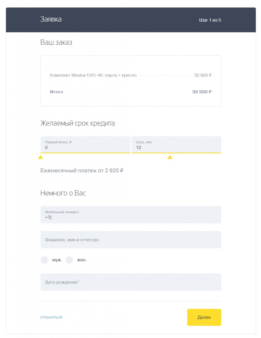
Task: Click the Шаг 1 из 5 indicator
Action: [x=210, y=20]
